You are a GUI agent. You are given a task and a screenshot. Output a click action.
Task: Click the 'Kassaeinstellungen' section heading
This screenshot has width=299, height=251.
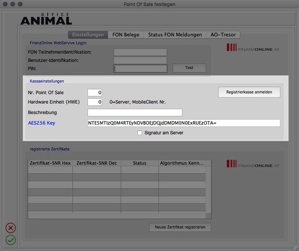pos(47,81)
